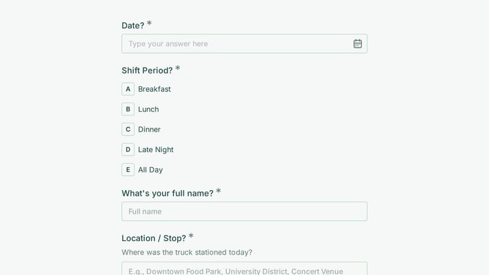This screenshot has height=275, width=489.
Task: Click the Location / Stop input field
Action: click(x=244, y=269)
